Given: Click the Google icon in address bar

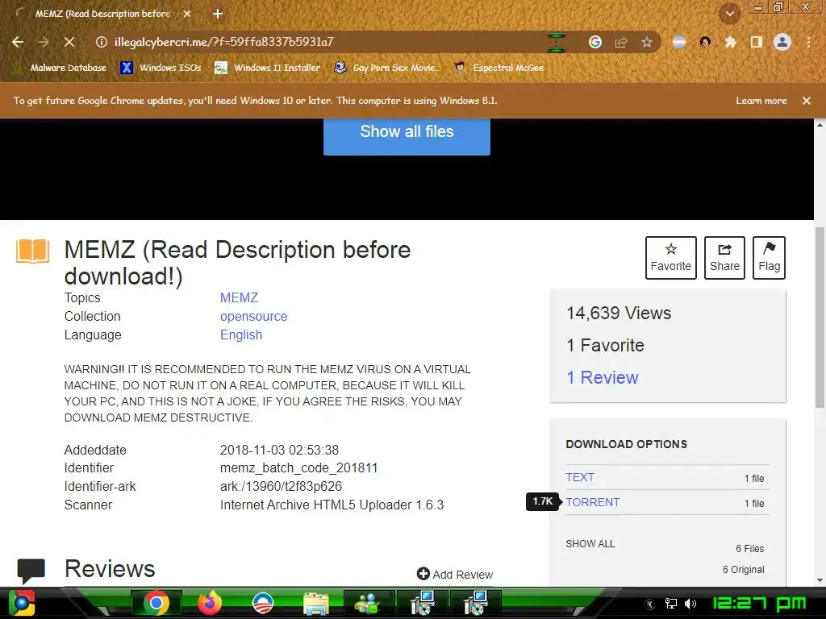Looking at the screenshot, I should [595, 42].
